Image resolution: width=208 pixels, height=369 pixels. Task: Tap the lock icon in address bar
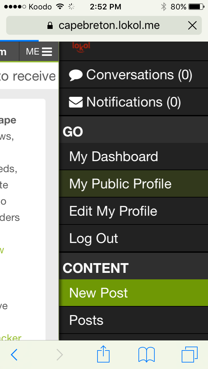pos(50,25)
